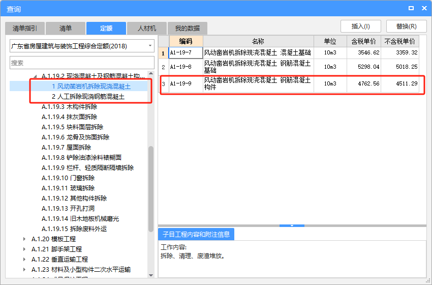Select A.1.23 材料及小型构件二次水平运输 label

[x=81, y=270]
